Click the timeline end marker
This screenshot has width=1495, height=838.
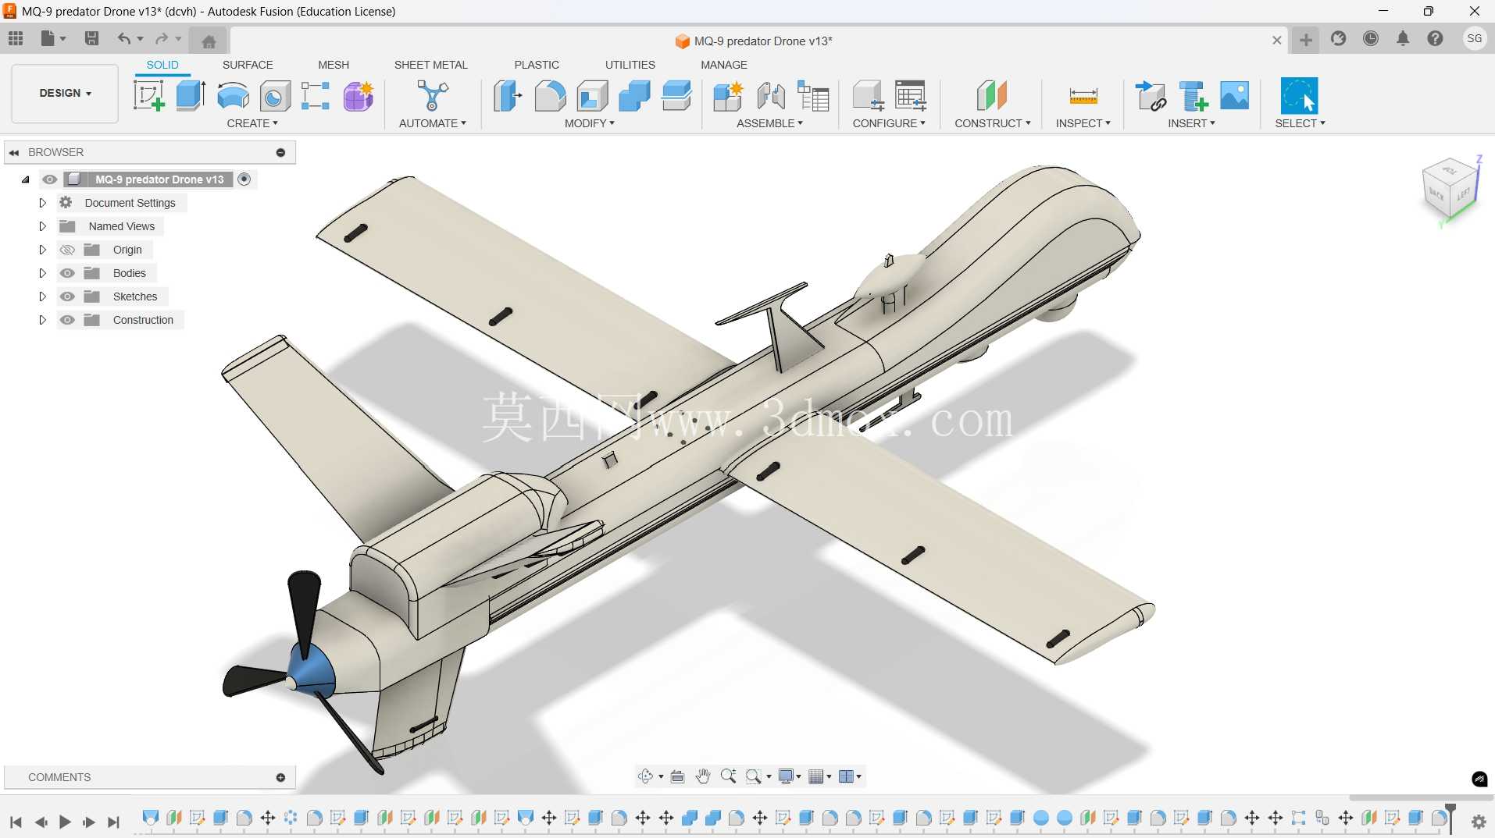pyautogui.click(x=1450, y=817)
